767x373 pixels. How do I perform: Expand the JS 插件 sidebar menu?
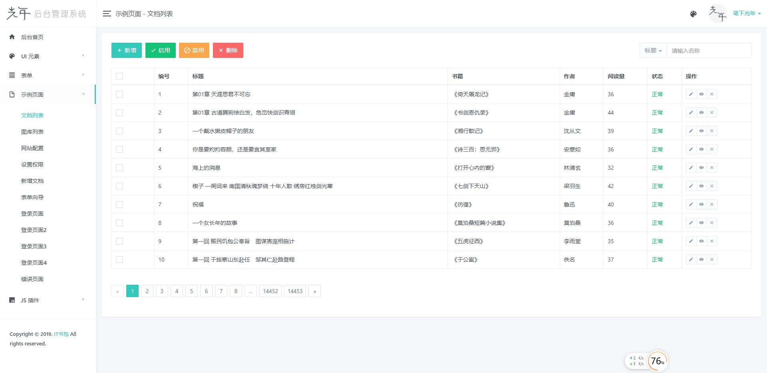coord(48,300)
